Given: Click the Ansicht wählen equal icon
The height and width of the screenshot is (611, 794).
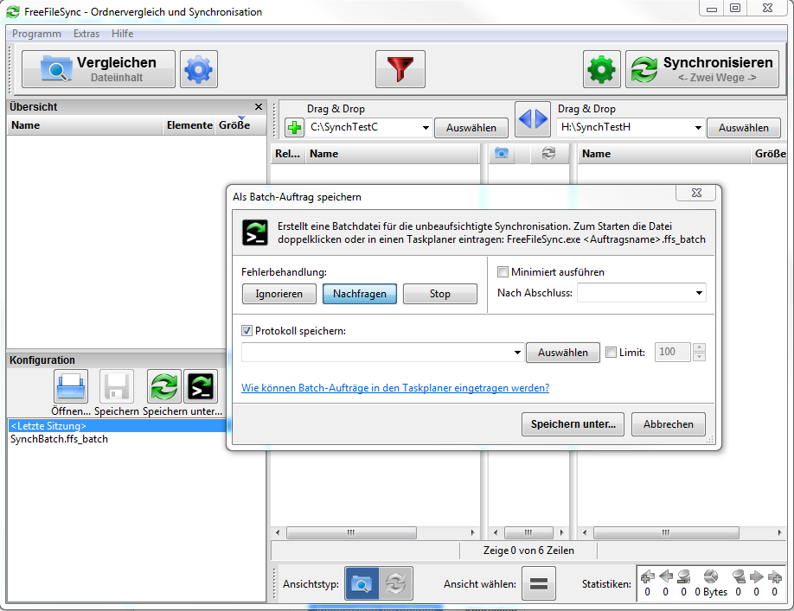Looking at the screenshot, I should tap(538, 583).
